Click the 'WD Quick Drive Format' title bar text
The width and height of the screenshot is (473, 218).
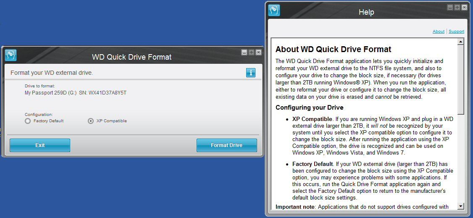click(132, 57)
